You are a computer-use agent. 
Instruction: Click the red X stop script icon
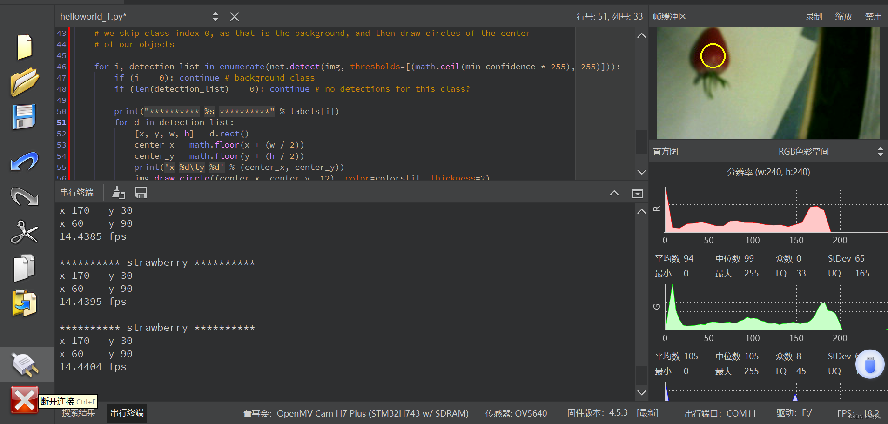coord(24,400)
